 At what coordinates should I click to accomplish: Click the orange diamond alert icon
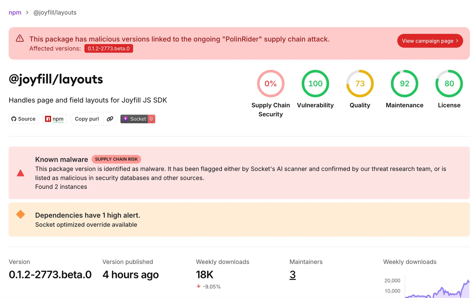point(21,214)
